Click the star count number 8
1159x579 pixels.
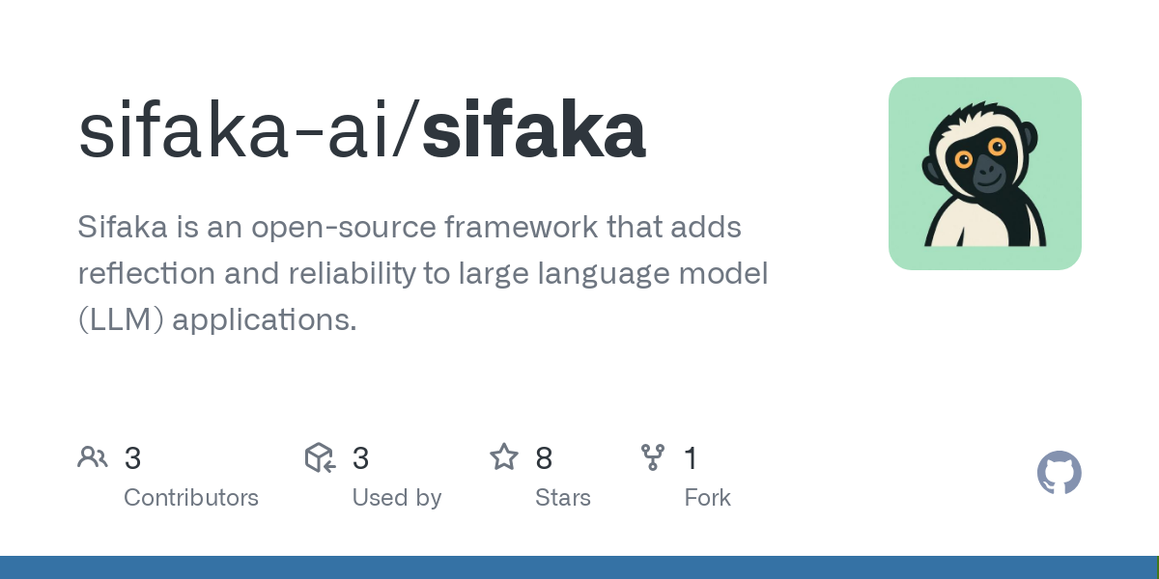544,458
